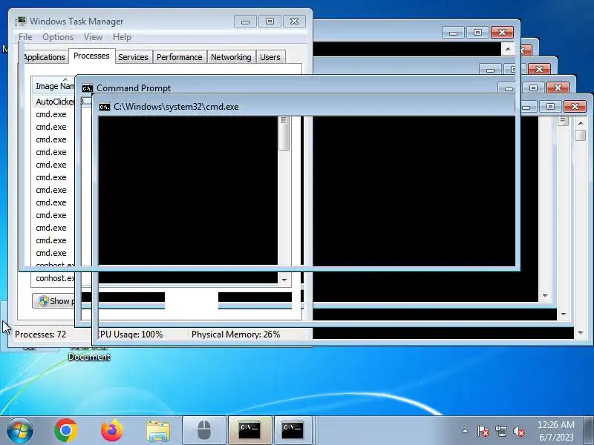This screenshot has width=594, height=445.
Task: Close the frontmost cmd.exe window
Action: point(575,106)
